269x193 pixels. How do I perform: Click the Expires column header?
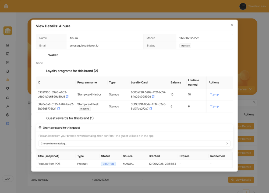click(185, 156)
